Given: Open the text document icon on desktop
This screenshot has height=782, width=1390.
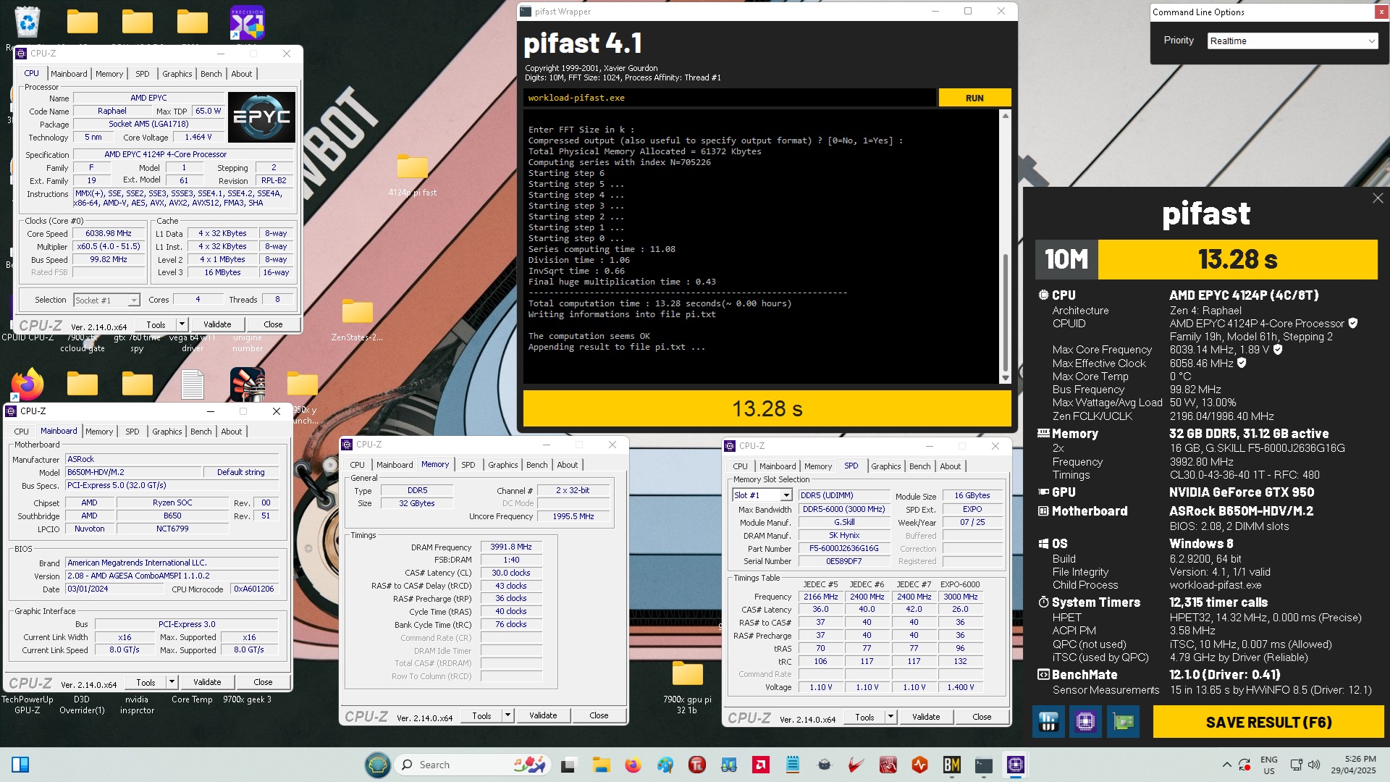Looking at the screenshot, I should click(193, 384).
